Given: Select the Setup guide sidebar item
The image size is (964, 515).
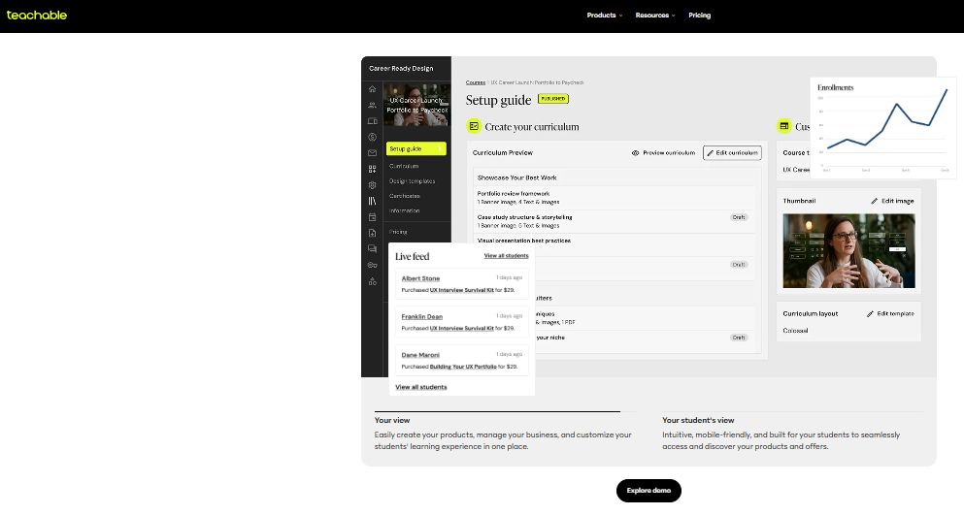Looking at the screenshot, I should [416, 148].
